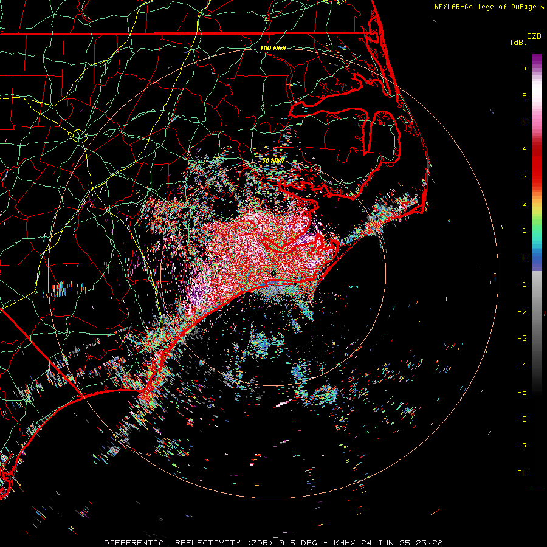
Task: Click the TH label under the scale
Action: [522, 473]
